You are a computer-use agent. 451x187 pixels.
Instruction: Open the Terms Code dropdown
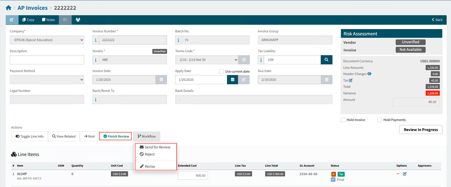click(207, 60)
